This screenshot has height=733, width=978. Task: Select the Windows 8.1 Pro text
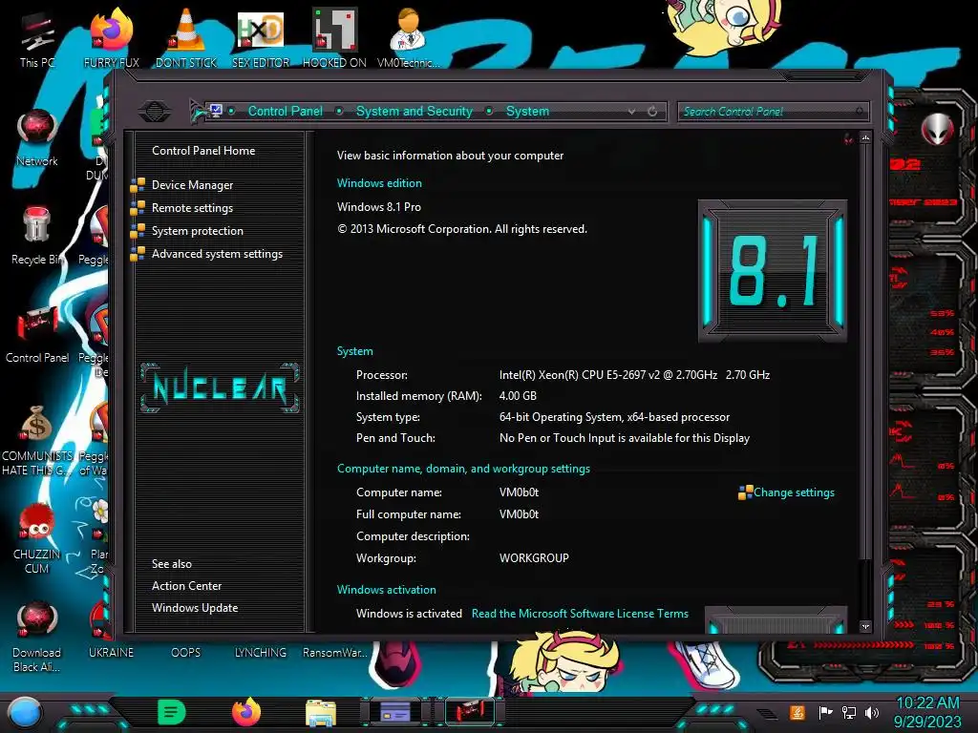click(x=378, y=207)
